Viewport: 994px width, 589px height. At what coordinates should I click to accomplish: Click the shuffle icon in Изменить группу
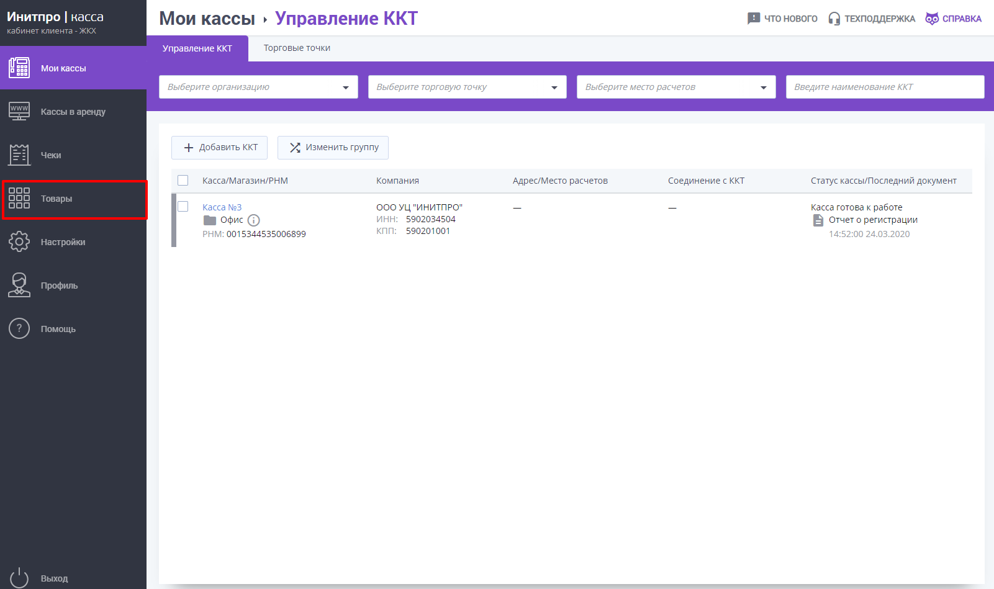coord(295,148)
